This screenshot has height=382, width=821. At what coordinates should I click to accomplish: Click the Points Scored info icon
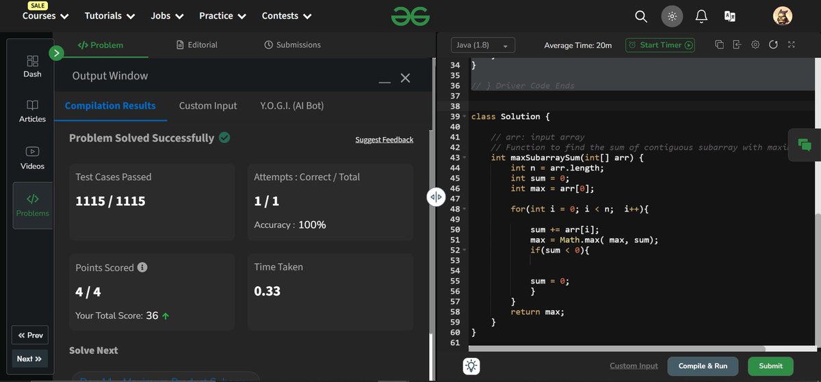tap(142, 267)
